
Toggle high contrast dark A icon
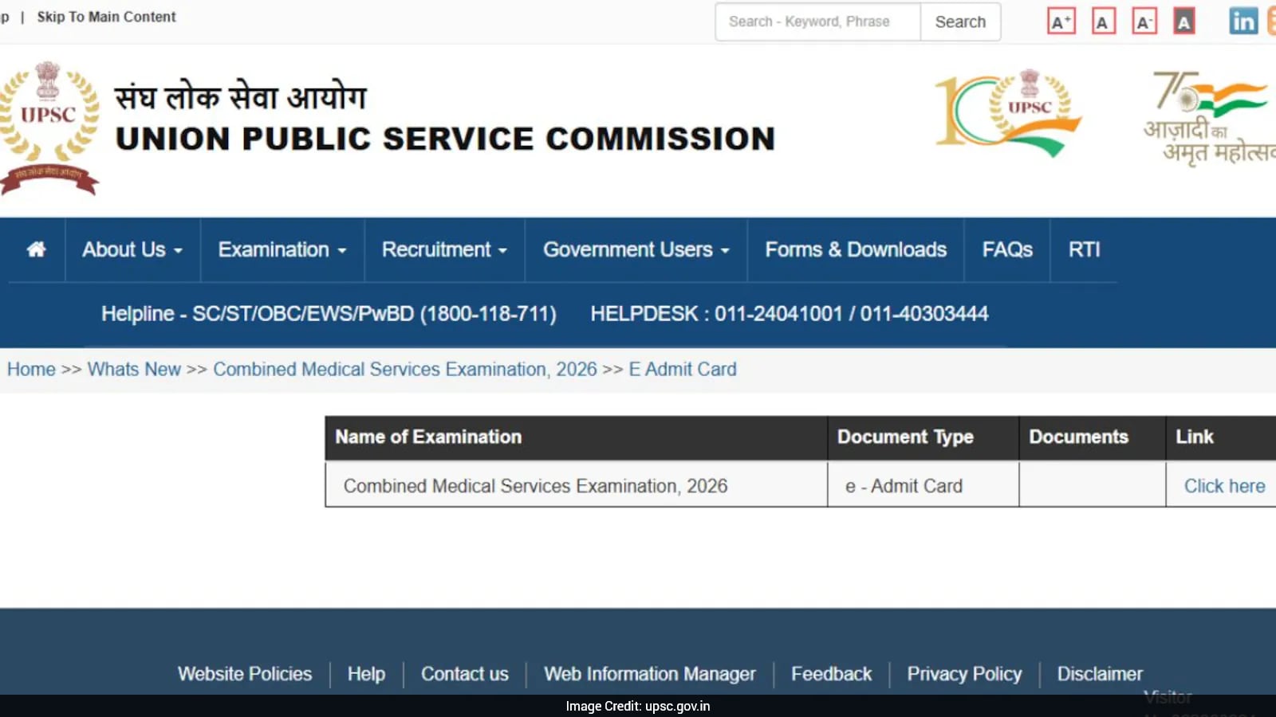click(1184, 22)
